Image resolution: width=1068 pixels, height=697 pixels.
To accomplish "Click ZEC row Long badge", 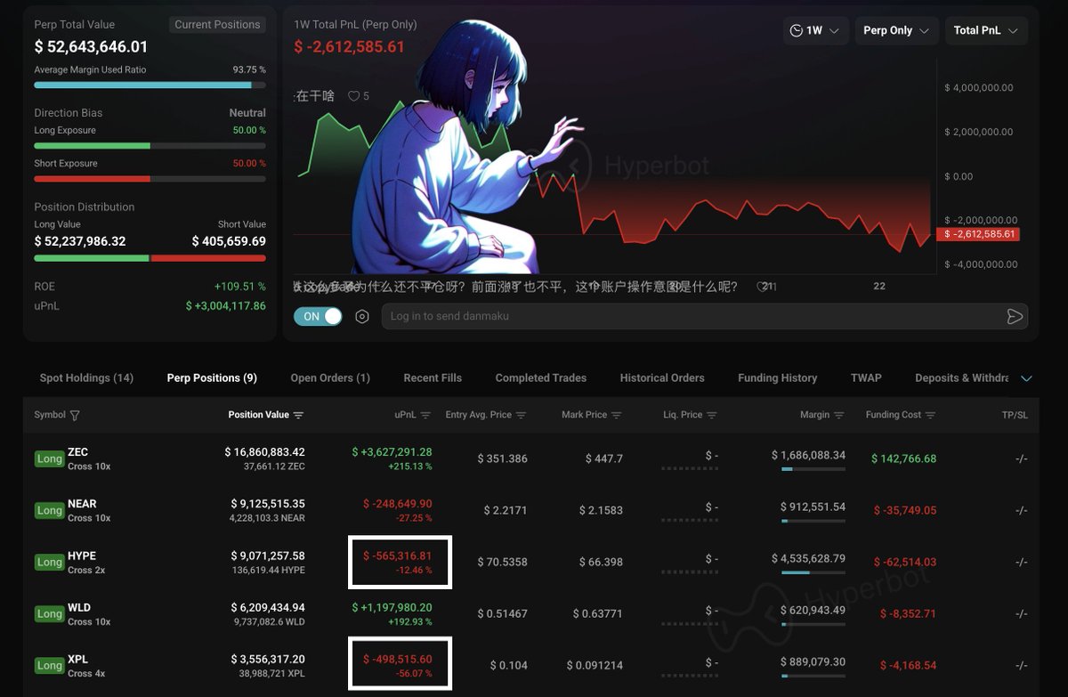I will tap(50, 458).
